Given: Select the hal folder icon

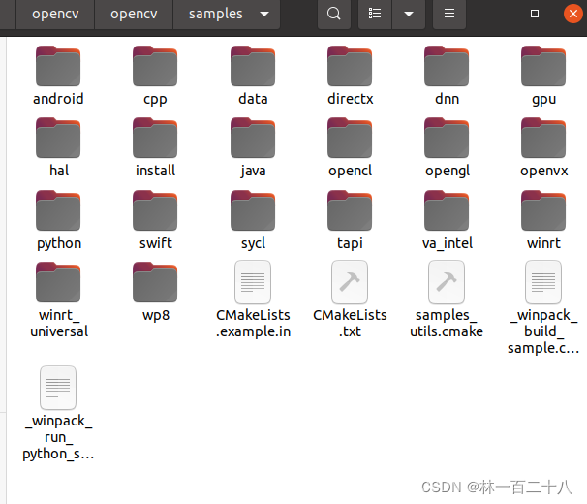Looking at the screenshot, I should tap(58, 138).
